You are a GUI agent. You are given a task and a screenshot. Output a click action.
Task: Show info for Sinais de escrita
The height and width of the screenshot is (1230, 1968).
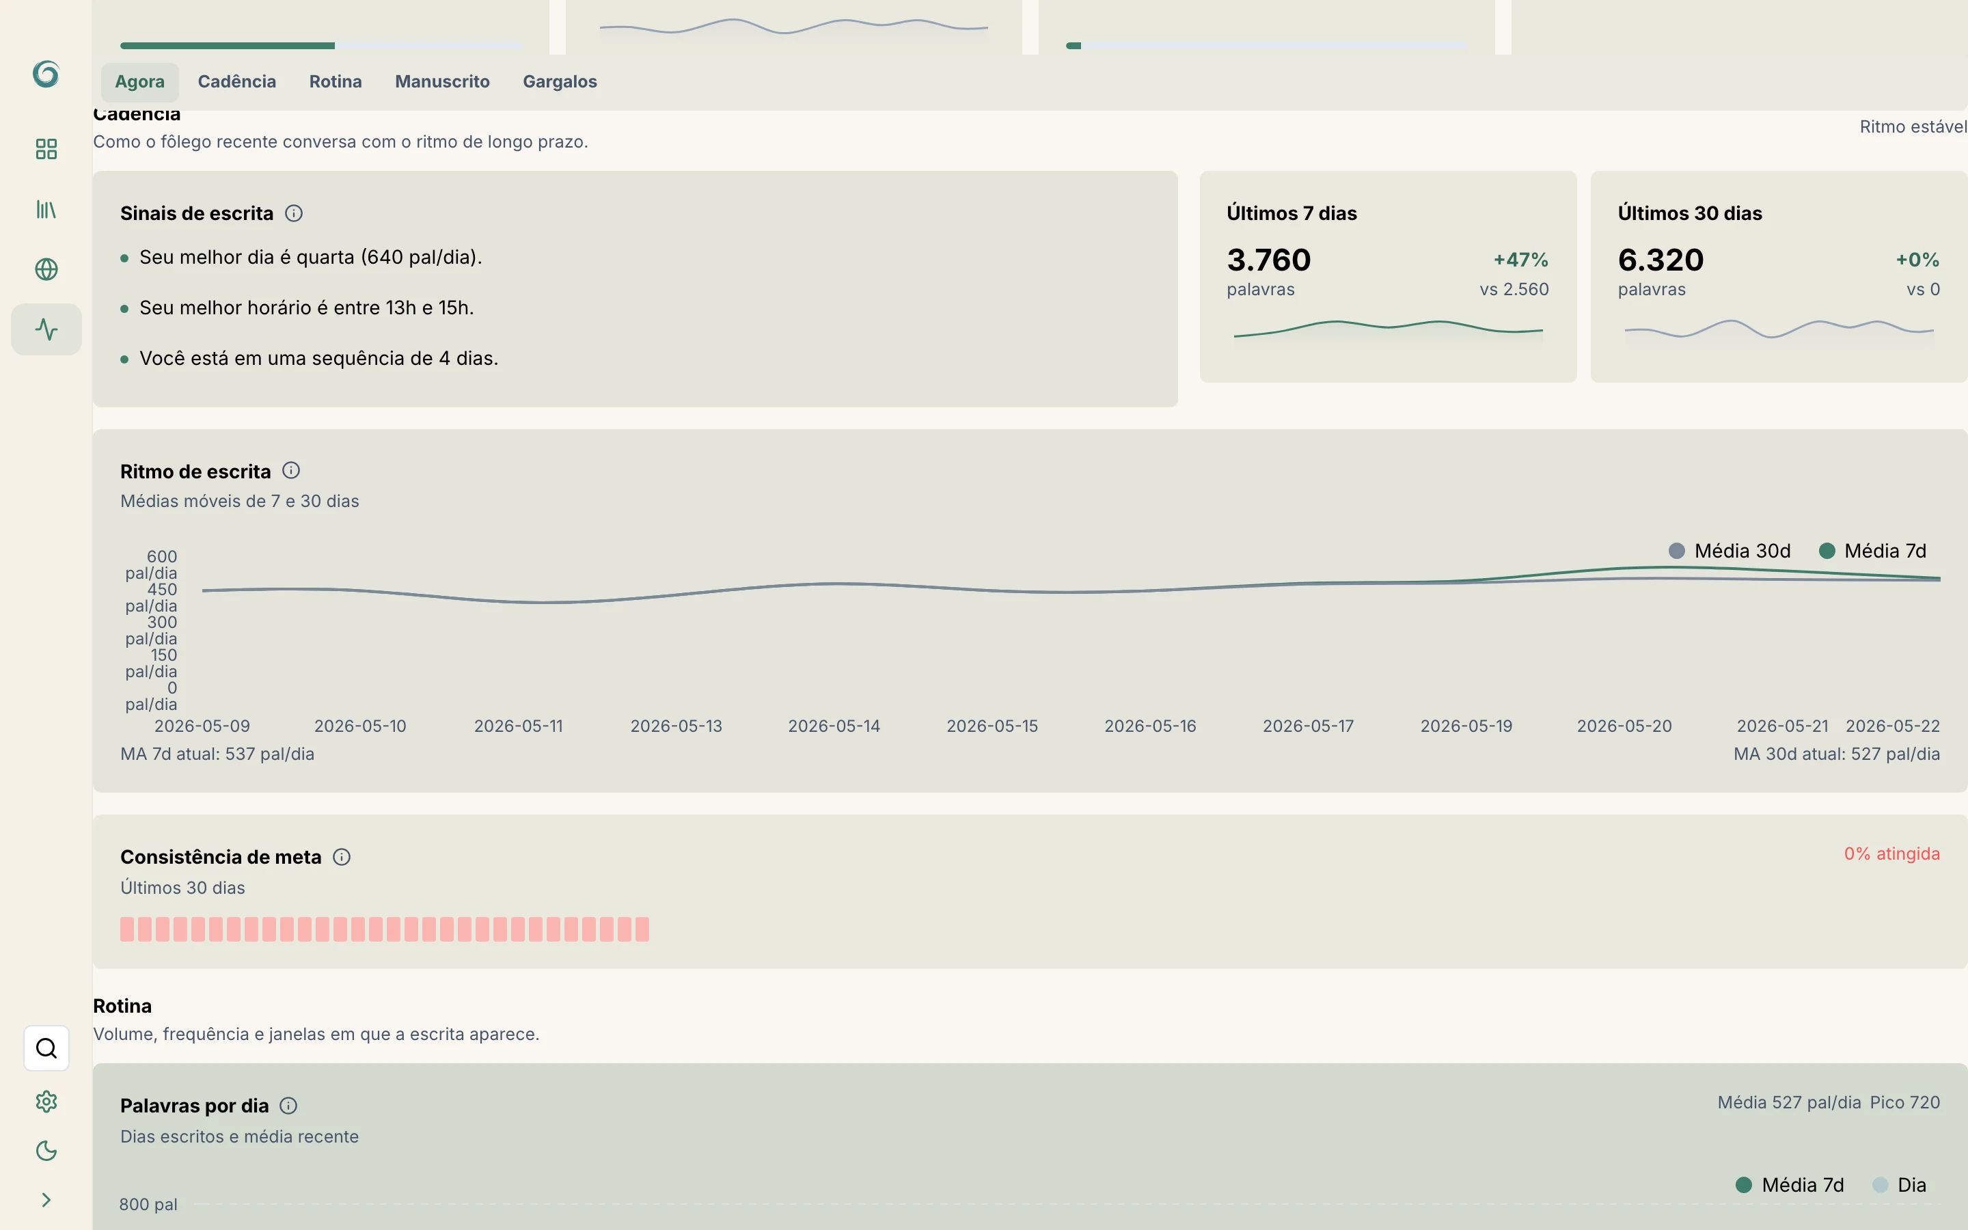click(x=294, y=213)
